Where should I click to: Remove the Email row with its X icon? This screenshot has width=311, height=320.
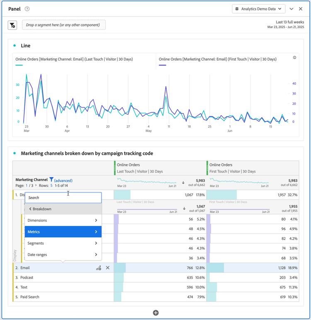pyautogui.click(x=108, y=268)
